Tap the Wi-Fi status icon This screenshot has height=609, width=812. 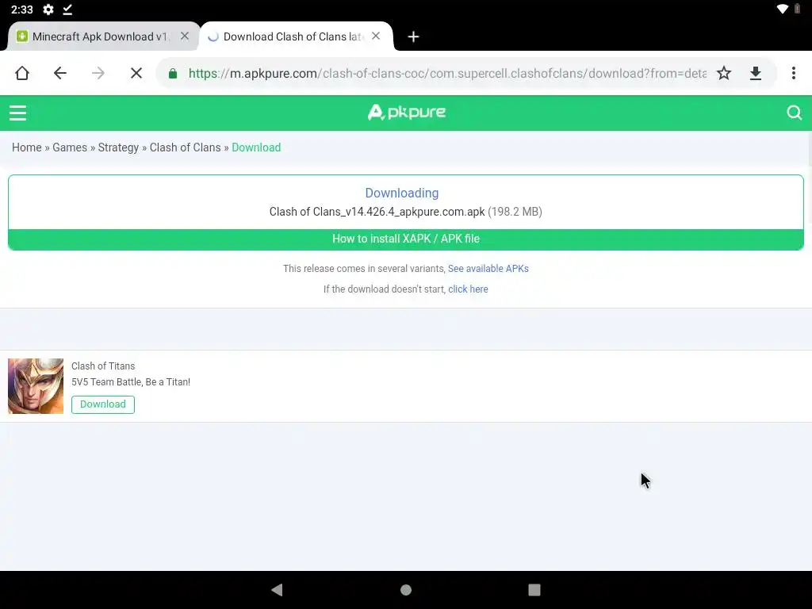(x=783, y=10)
